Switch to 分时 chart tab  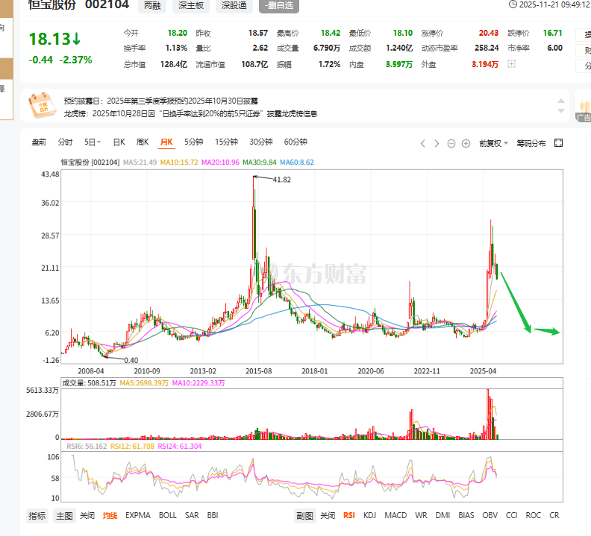click(65, 142)
